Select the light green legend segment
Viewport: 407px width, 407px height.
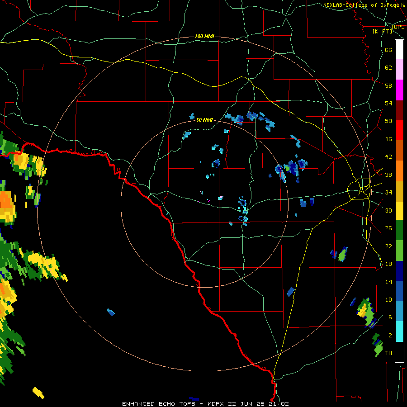point(399,251)
